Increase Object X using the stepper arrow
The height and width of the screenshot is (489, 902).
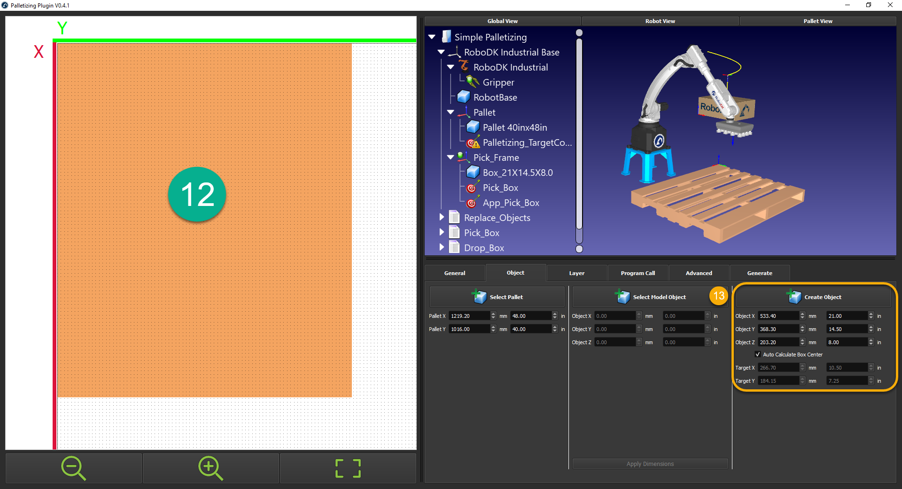point(802,314)
